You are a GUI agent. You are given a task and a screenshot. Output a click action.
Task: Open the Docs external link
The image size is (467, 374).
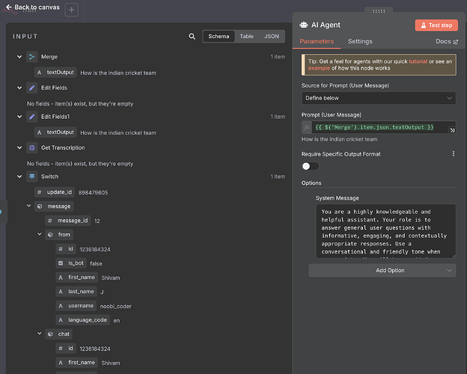pyautogui.click(x=447, y=41)
